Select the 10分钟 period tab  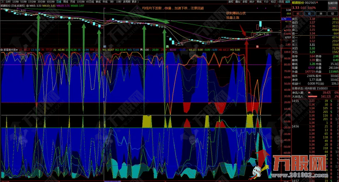(x=81, y=2)
